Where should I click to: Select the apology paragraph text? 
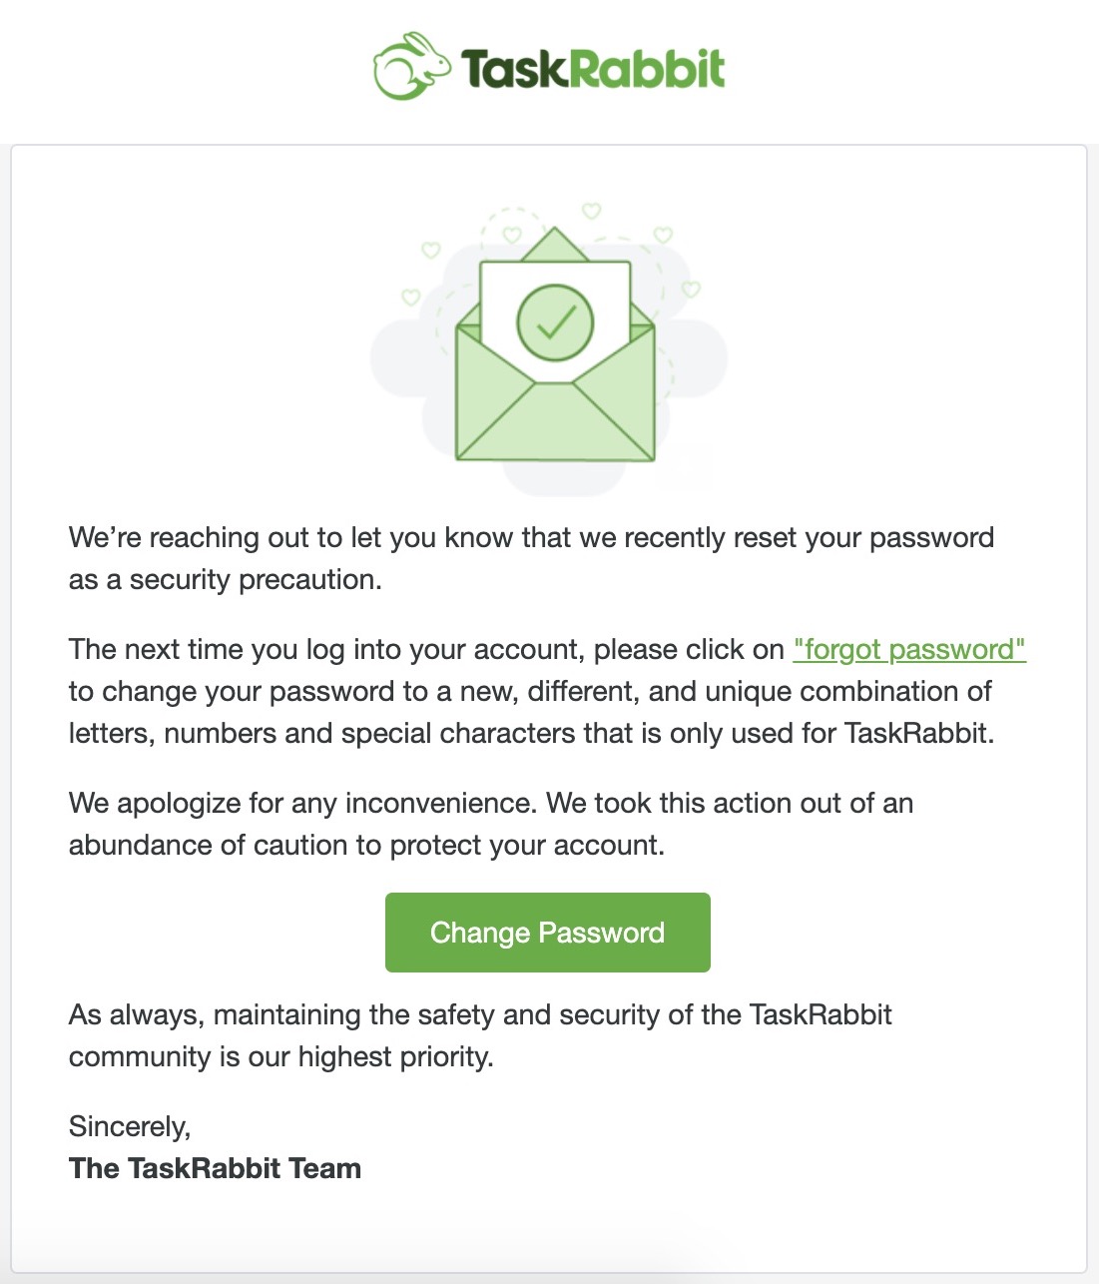[x=489, y=823]
